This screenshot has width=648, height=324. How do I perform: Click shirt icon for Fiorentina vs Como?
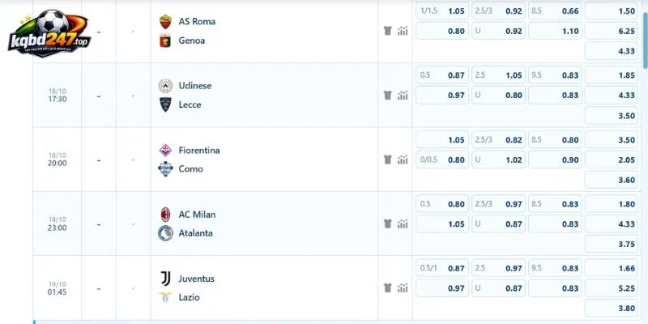387,160
